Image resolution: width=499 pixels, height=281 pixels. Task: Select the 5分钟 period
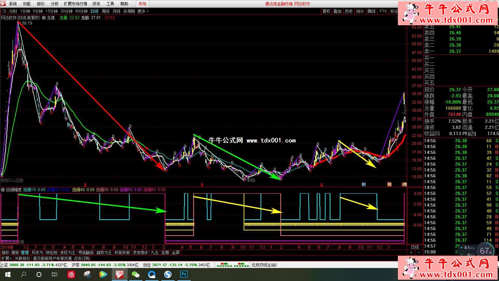38,11
